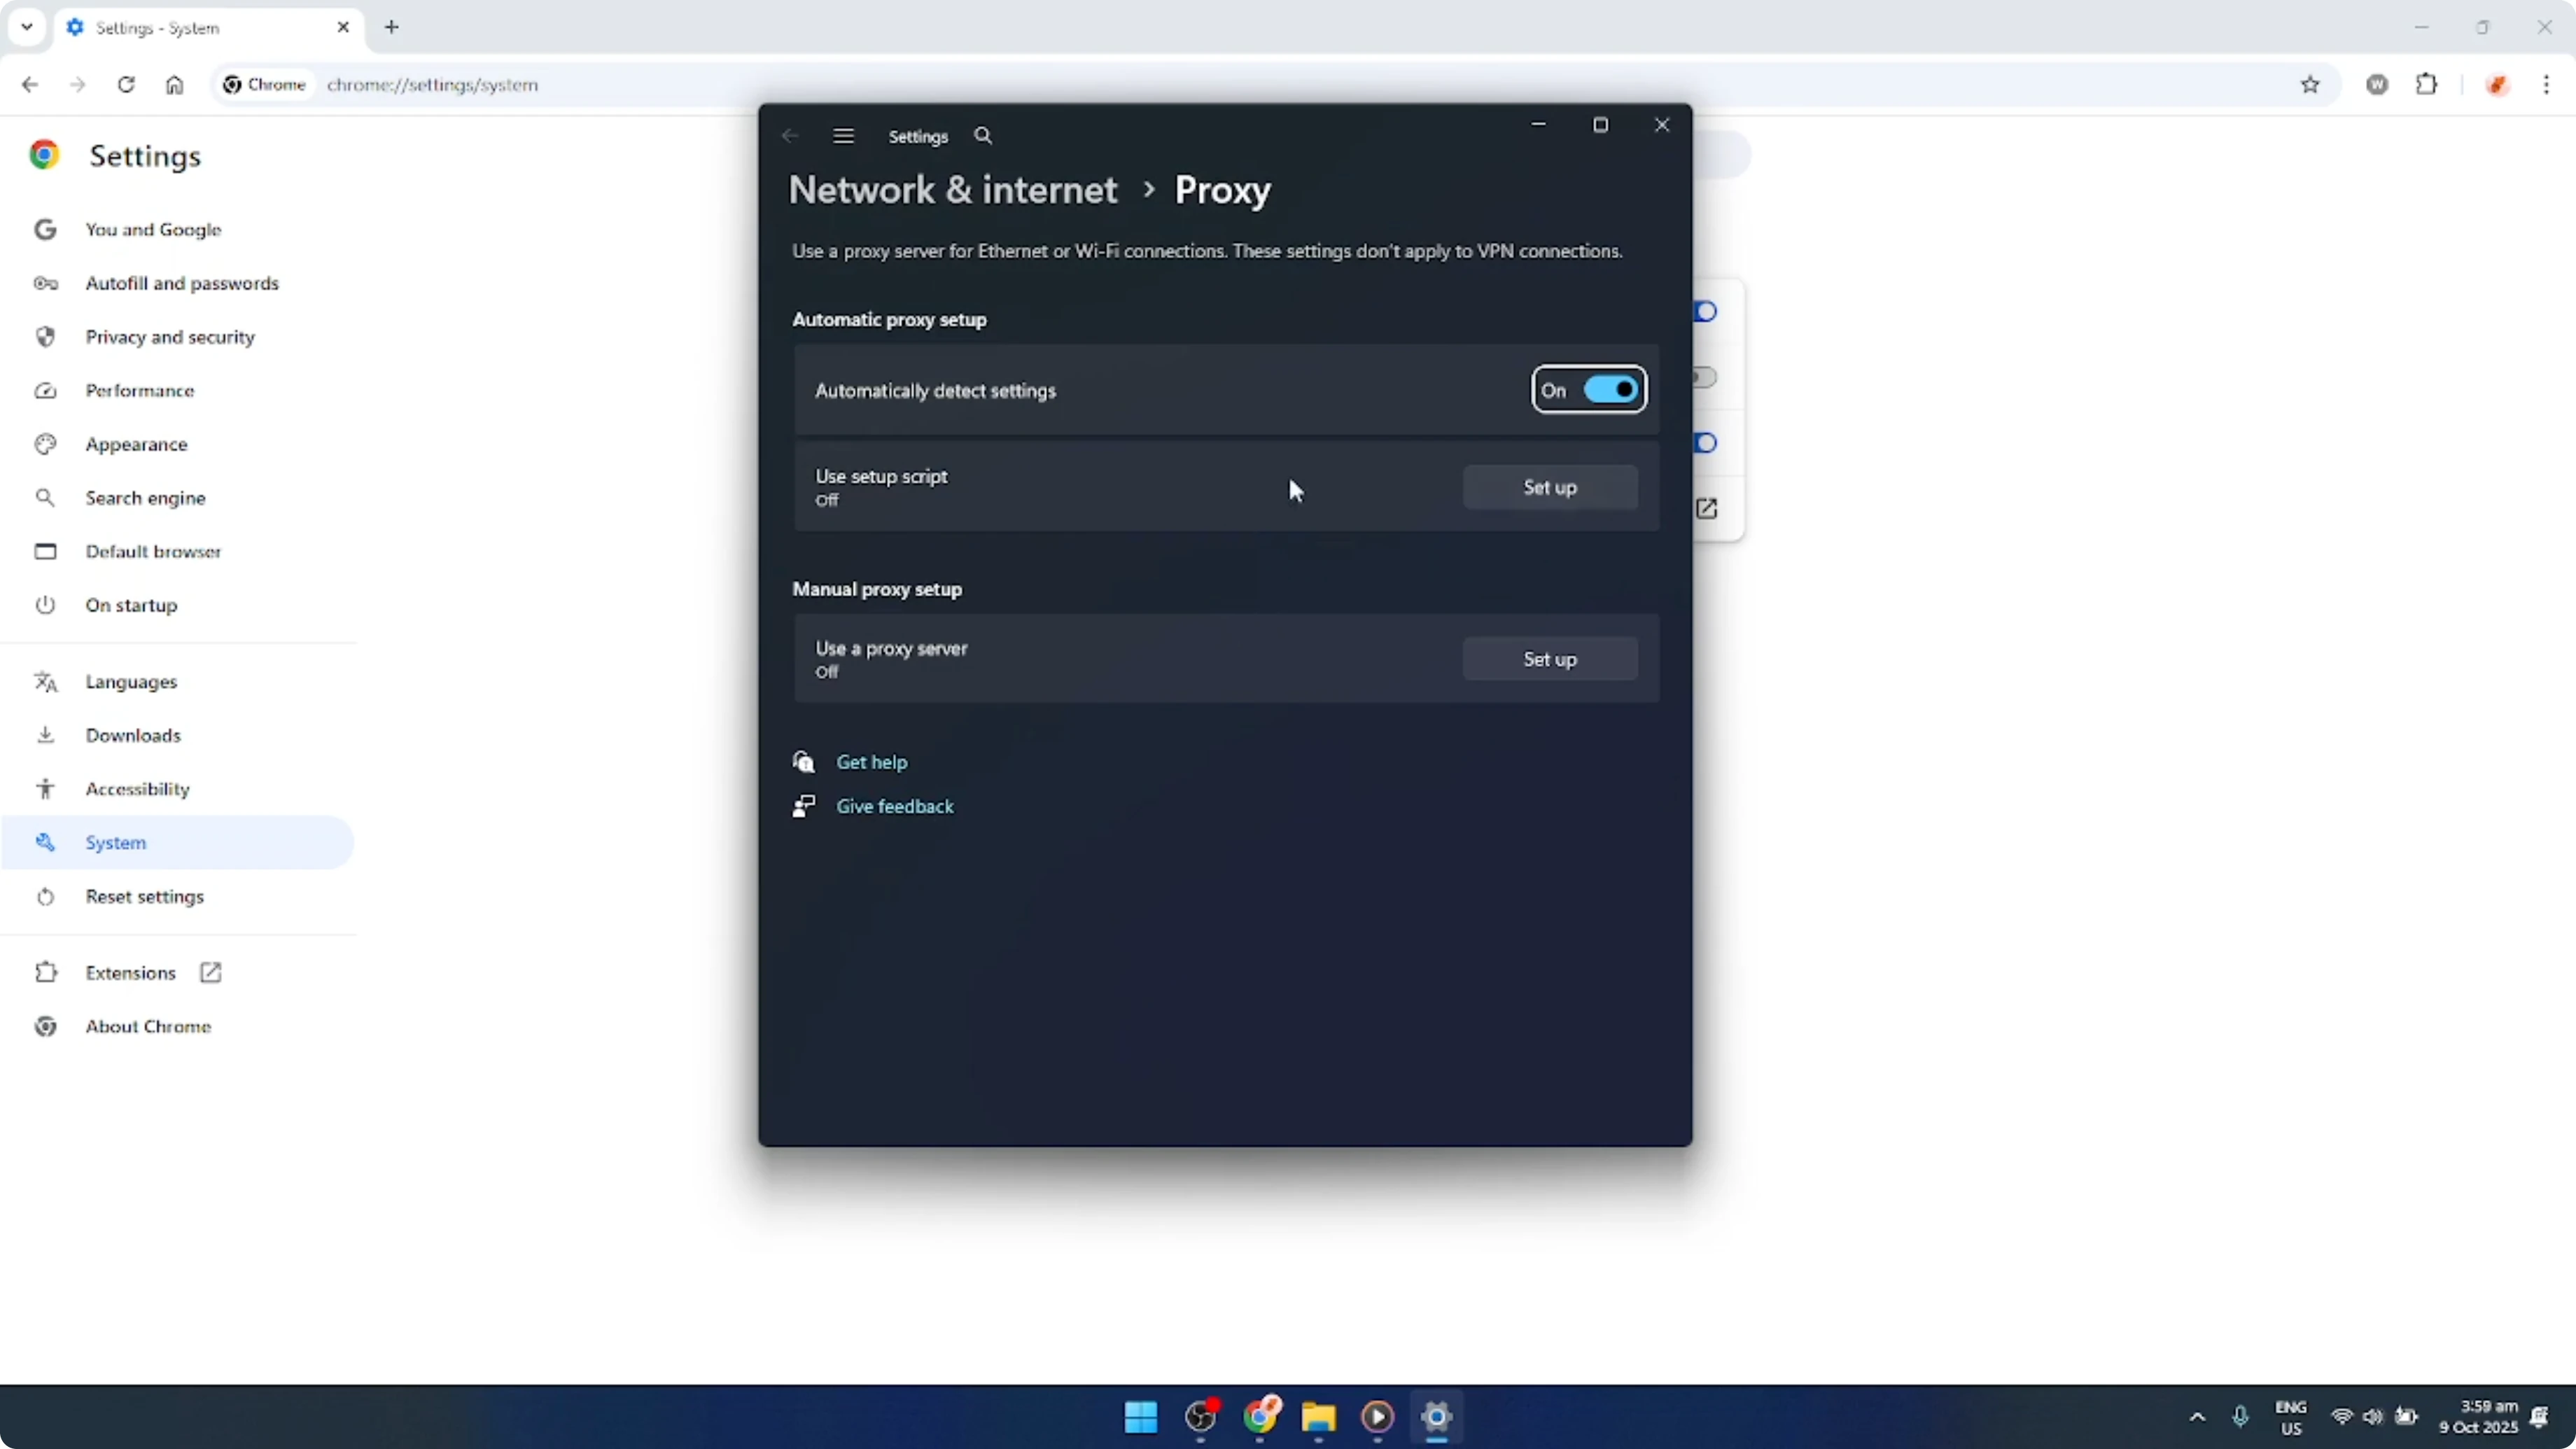Screen dimensions: 2576x1449
Task: Reload the page using the refresh icon
Action: [x=126, y=85]
